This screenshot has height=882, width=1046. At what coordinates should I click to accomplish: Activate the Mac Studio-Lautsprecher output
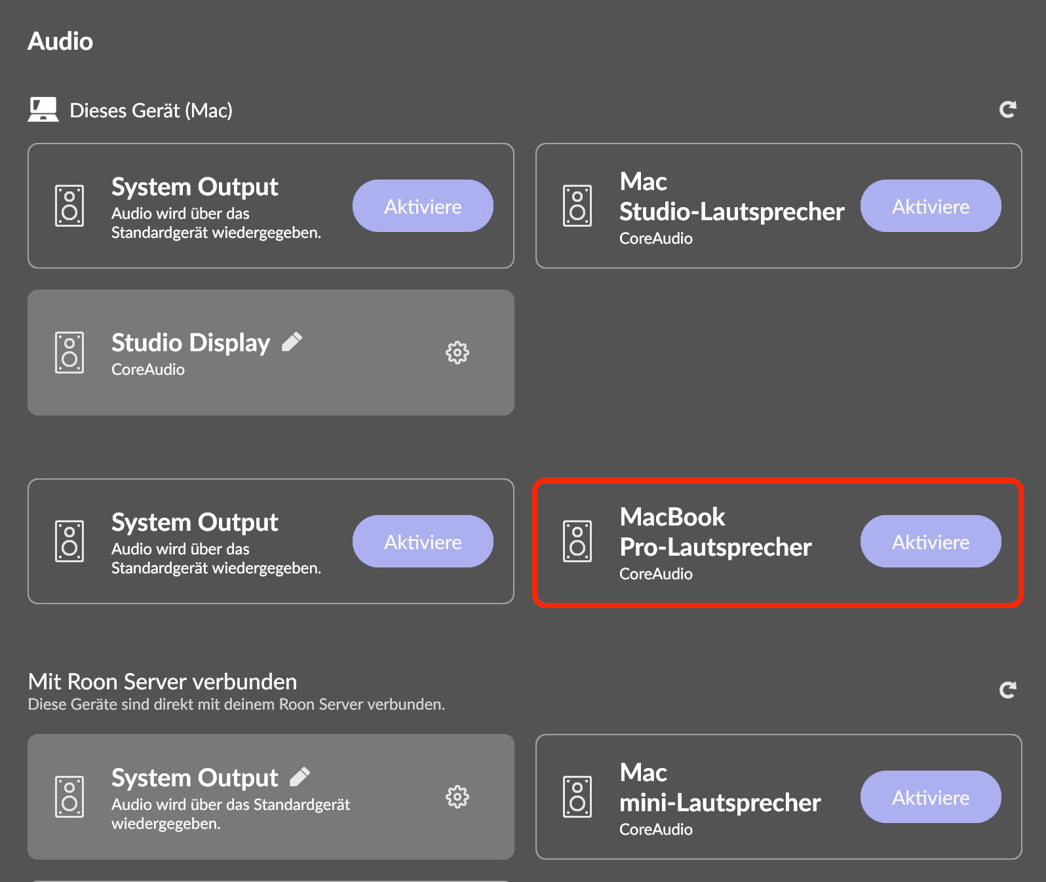click(x=930, y=206)
